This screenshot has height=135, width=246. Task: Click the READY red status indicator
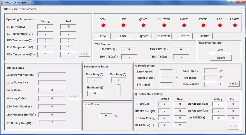pos(235,25)
